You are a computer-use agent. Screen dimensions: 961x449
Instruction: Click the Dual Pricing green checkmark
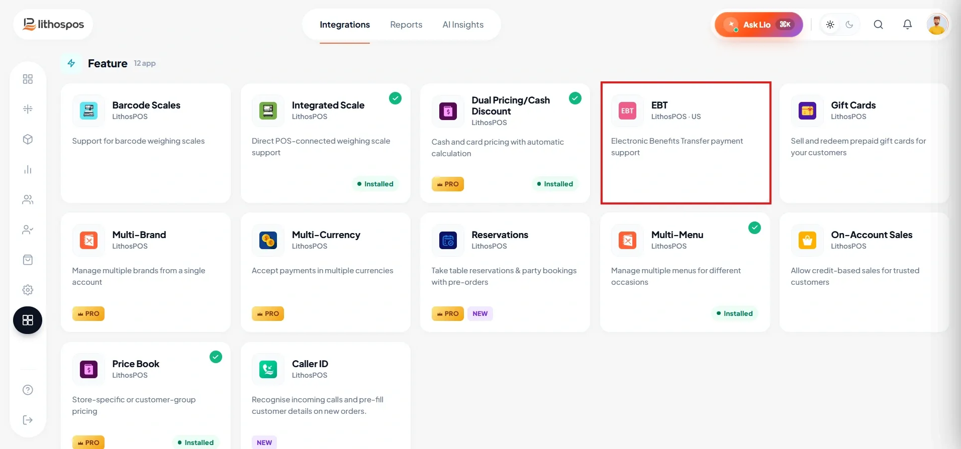[x=575, y=98]
